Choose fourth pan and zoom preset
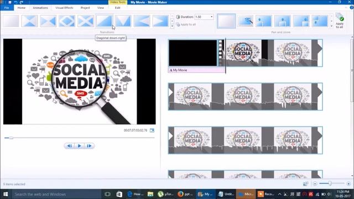The width and height of the screenshot is (354, 199). click(x=283, y=21)
